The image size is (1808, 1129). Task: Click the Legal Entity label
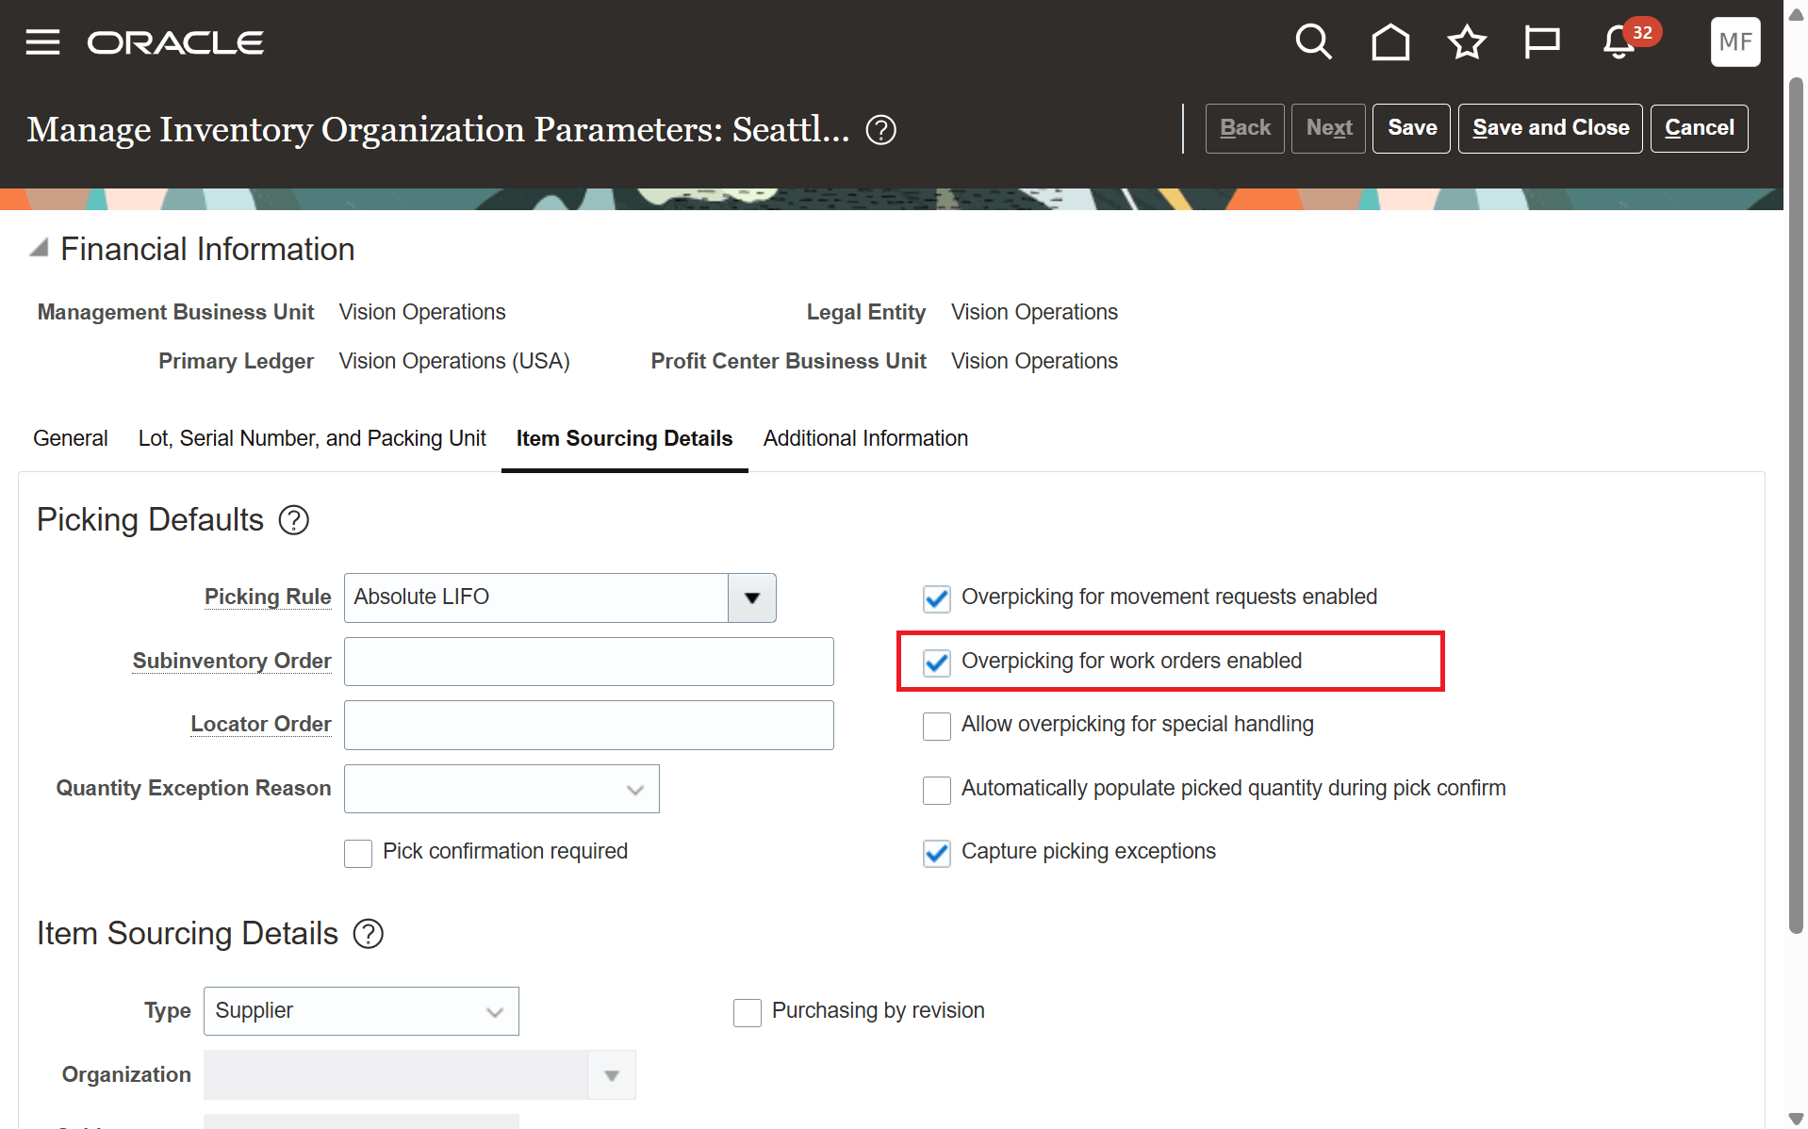click(x=866, y=312)
